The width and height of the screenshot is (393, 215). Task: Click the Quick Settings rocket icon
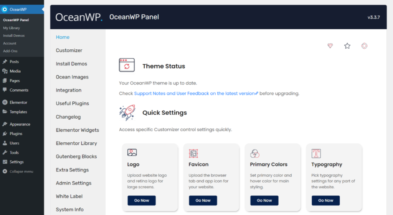click(127, 112)
